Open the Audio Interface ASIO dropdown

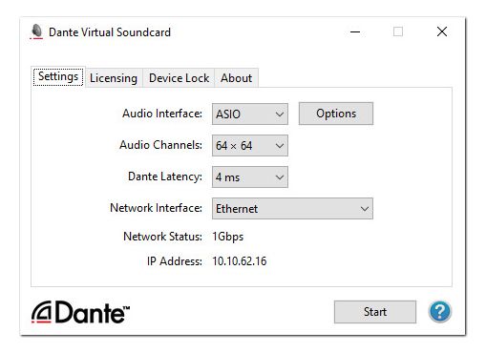(x=250, y=114)
